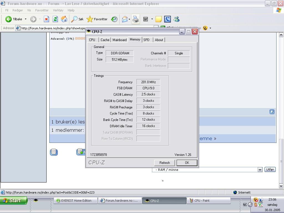Image resolution: width=284 pixels, height=213 pixels.
Task: Click the DDR-SDRAM type value
Action: pyautogui.click(x=120, y=53)
